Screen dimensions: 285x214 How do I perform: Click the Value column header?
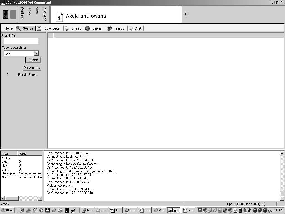point(30,154)
